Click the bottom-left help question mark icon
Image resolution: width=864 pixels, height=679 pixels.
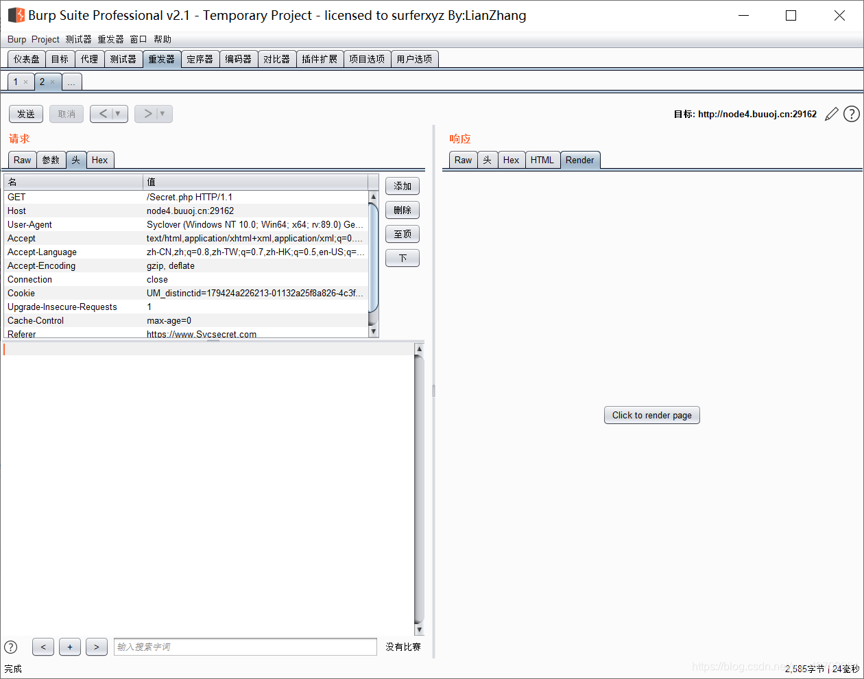tap(11, 647)
